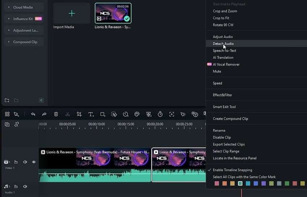Click the keyframe diamond icon
This screenshot has width=307, height=197.
[183, 114]
